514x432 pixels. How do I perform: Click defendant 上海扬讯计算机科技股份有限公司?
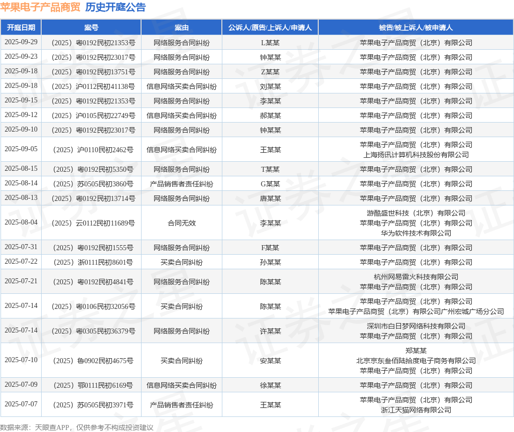(x=416, y=155)
